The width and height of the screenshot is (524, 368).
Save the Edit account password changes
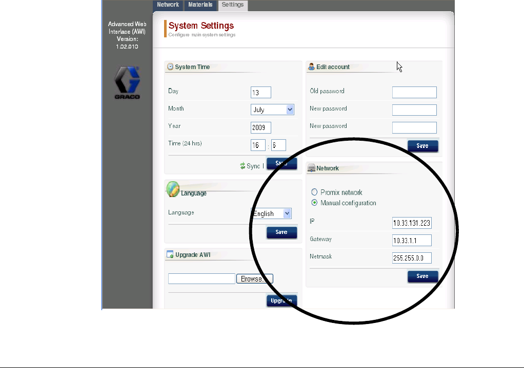(x=422, y=146)
